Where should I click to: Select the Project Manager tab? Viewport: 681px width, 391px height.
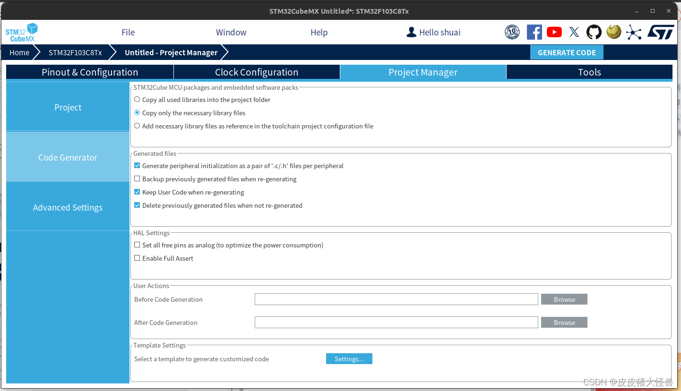click(423, 72)
